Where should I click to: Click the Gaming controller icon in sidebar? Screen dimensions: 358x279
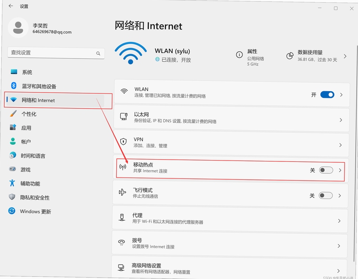[x=13, y=169]
